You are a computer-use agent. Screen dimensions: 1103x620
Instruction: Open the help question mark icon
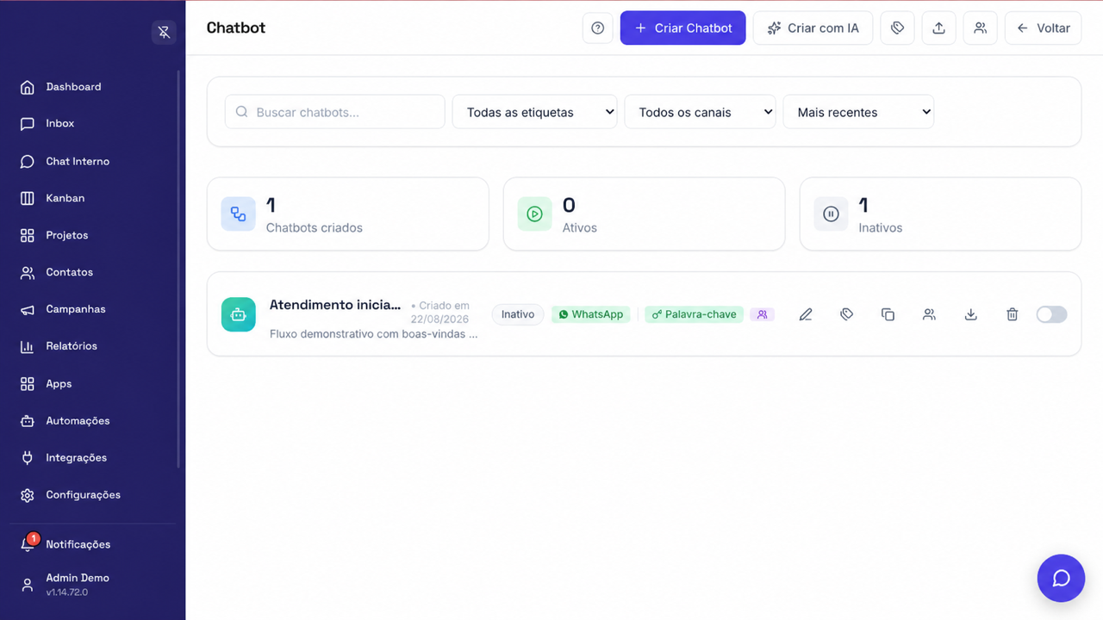point(598,28)
